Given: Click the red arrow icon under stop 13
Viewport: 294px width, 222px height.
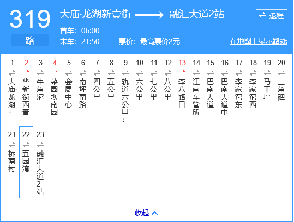Looking at the screenshot, I should pyautogui.click(x=182, y=72).
